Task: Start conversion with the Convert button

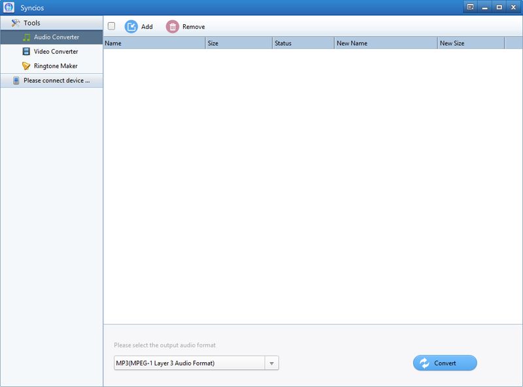Action: tap(445, 363)
